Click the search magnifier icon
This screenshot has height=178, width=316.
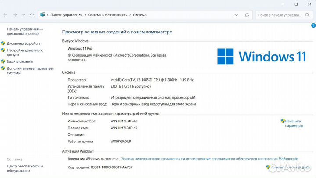307,15
